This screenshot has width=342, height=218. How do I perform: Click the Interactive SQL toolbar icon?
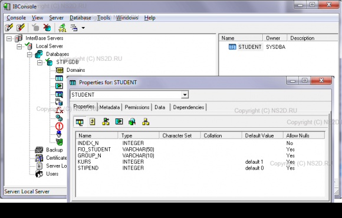62,28
